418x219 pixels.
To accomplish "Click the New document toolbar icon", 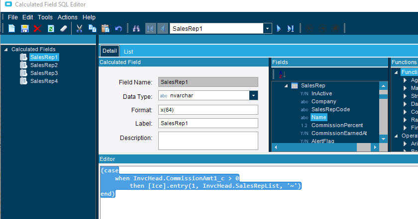I will (12, 28).
